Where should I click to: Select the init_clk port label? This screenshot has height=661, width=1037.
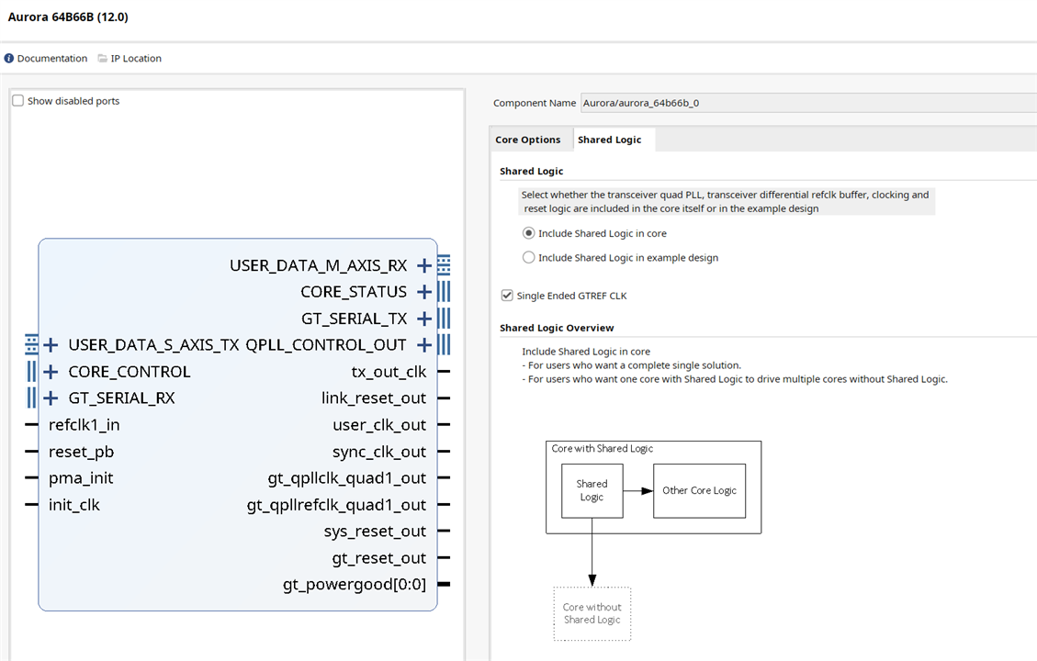point(74,505)
